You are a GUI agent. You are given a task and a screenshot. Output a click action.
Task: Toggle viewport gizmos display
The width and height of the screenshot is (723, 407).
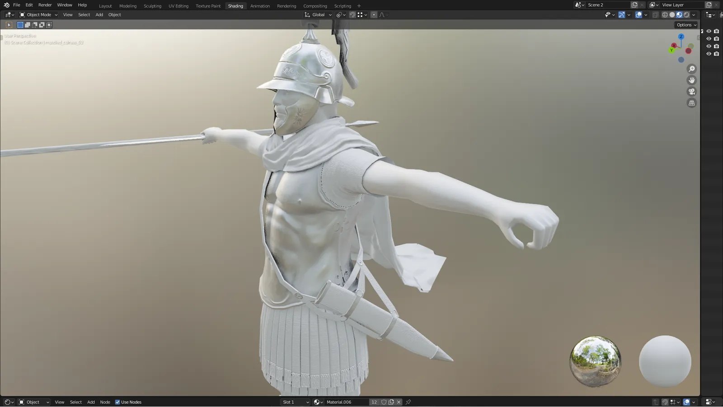click(x=622, y=15)
